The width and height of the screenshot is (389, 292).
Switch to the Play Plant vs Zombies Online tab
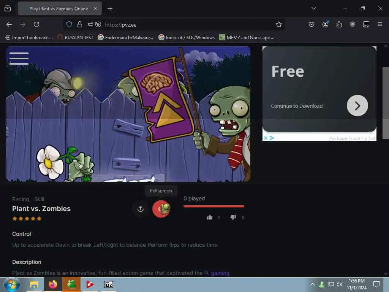pyautogui.click(x=60, y=8)
